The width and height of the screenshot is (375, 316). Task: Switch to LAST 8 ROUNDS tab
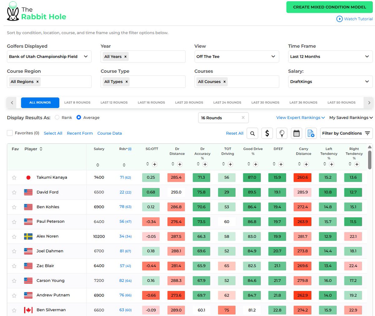pos(77,102)
